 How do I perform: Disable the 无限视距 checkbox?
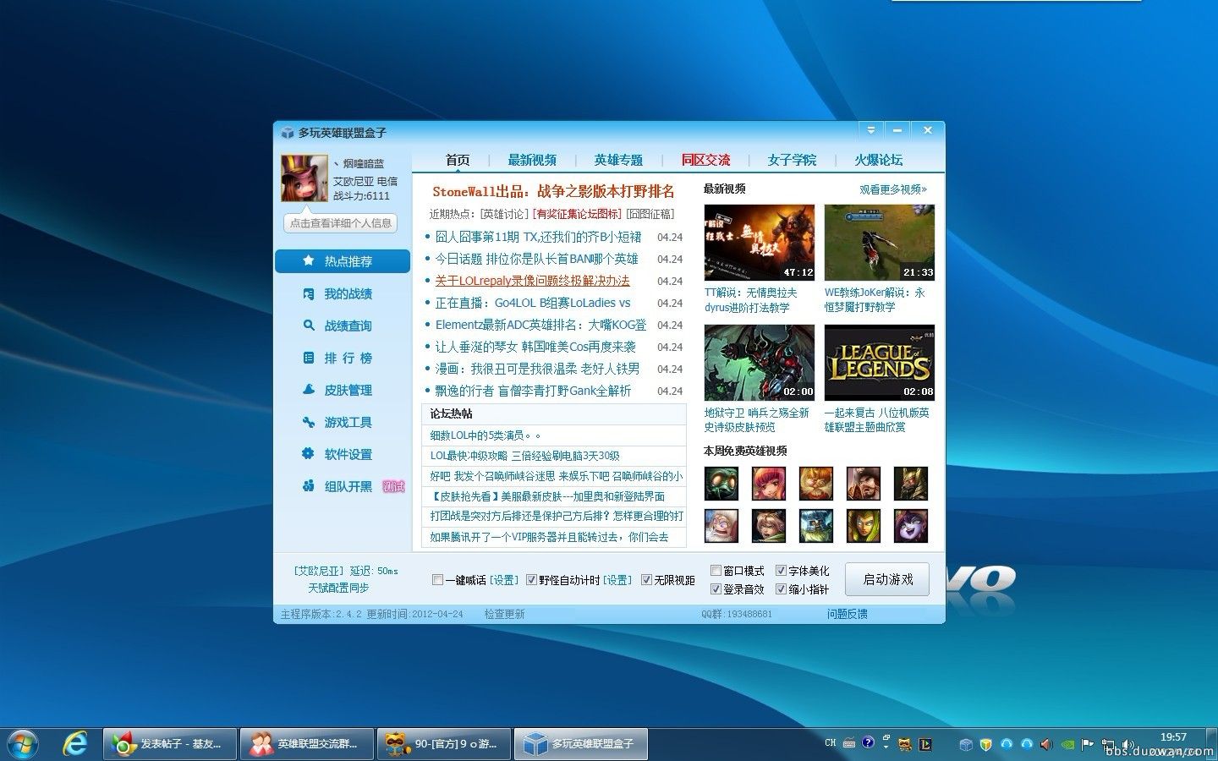tap(646, 580)
